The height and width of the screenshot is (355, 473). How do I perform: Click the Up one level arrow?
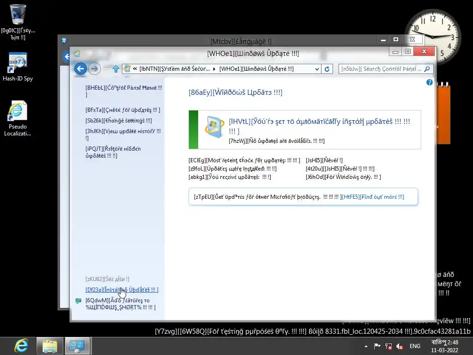pos(116,69)
